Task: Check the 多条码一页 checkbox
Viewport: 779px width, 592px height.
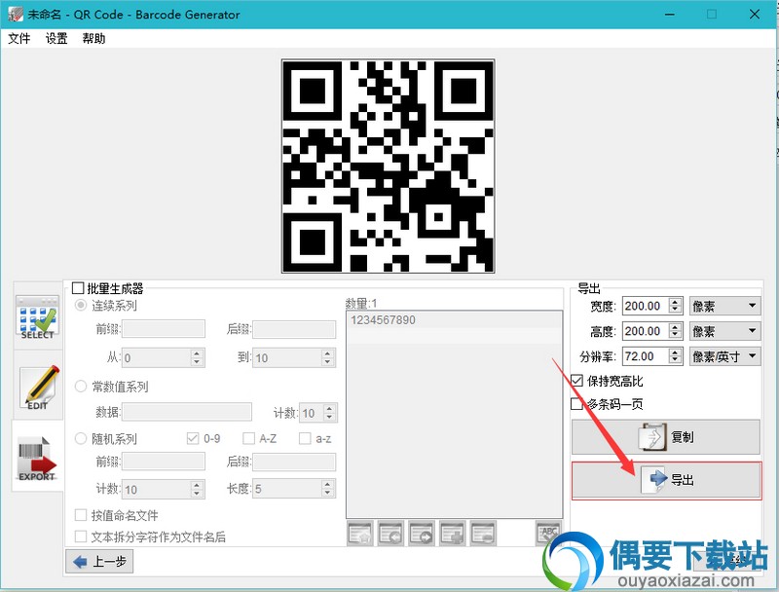Action: click(x=576, y=404)
